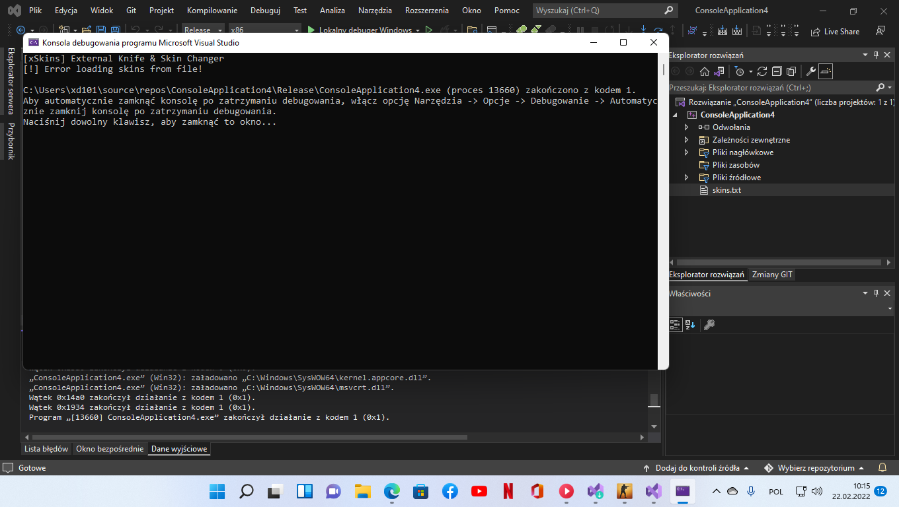Open the Debuguj menu

[x=266, y=11]
